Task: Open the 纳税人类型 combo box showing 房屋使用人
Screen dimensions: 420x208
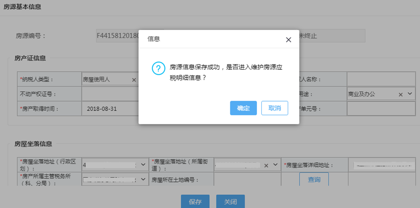Action: [110, 79]
